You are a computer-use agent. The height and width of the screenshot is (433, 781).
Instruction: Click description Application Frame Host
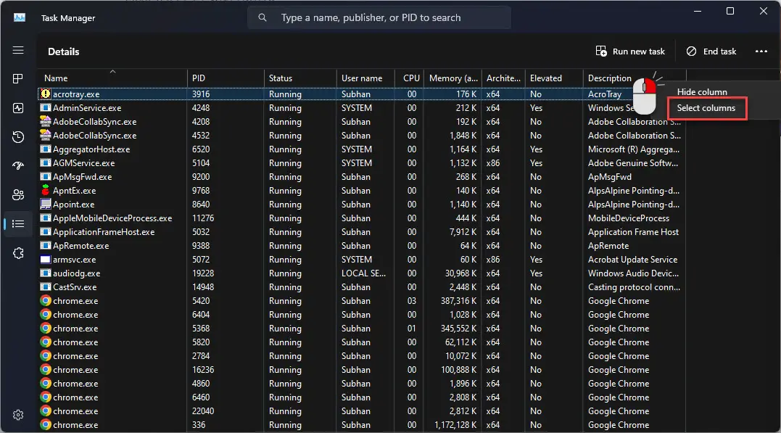(633, 231)
